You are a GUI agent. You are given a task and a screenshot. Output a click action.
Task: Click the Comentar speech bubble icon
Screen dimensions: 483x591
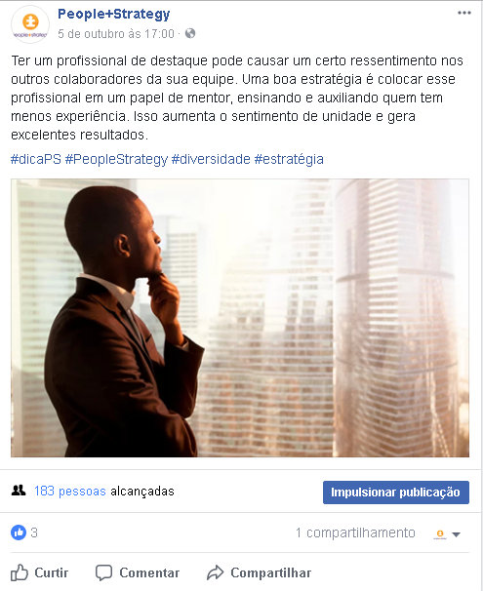(x=103, y=572)
